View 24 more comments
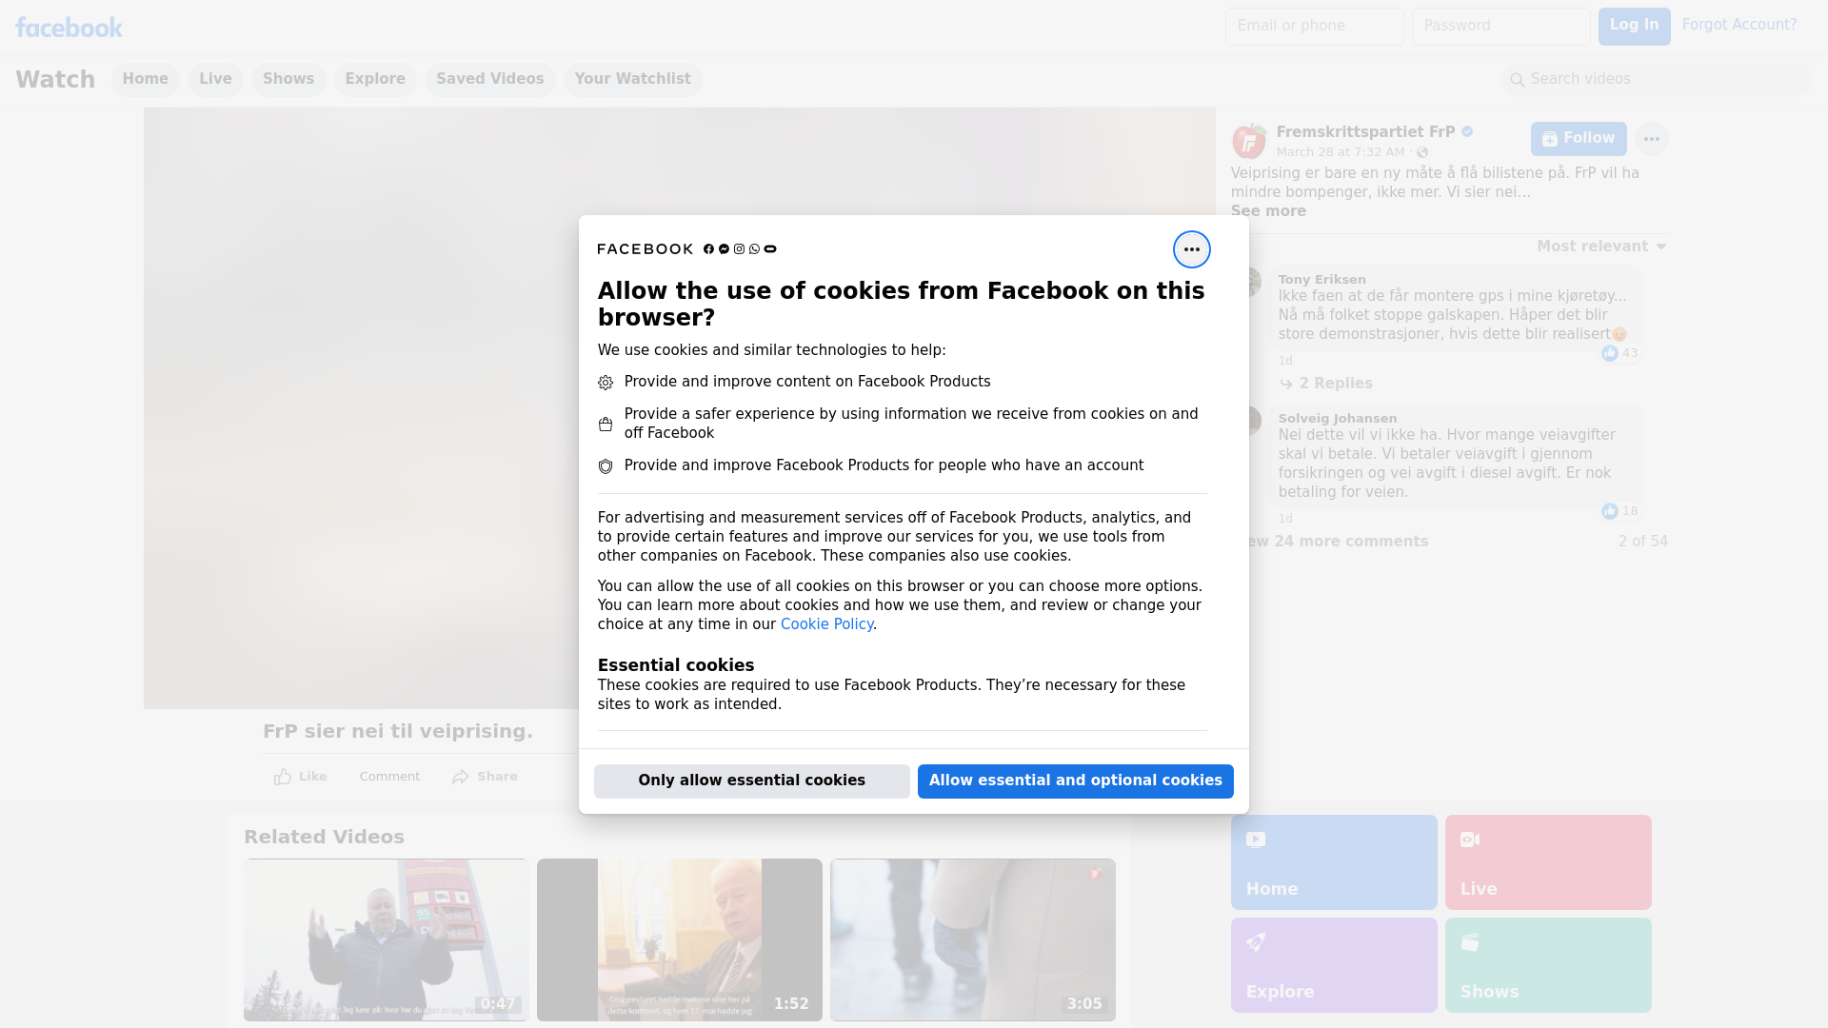This screenshot has width=1828, height=1028. tap(1337, 542)
